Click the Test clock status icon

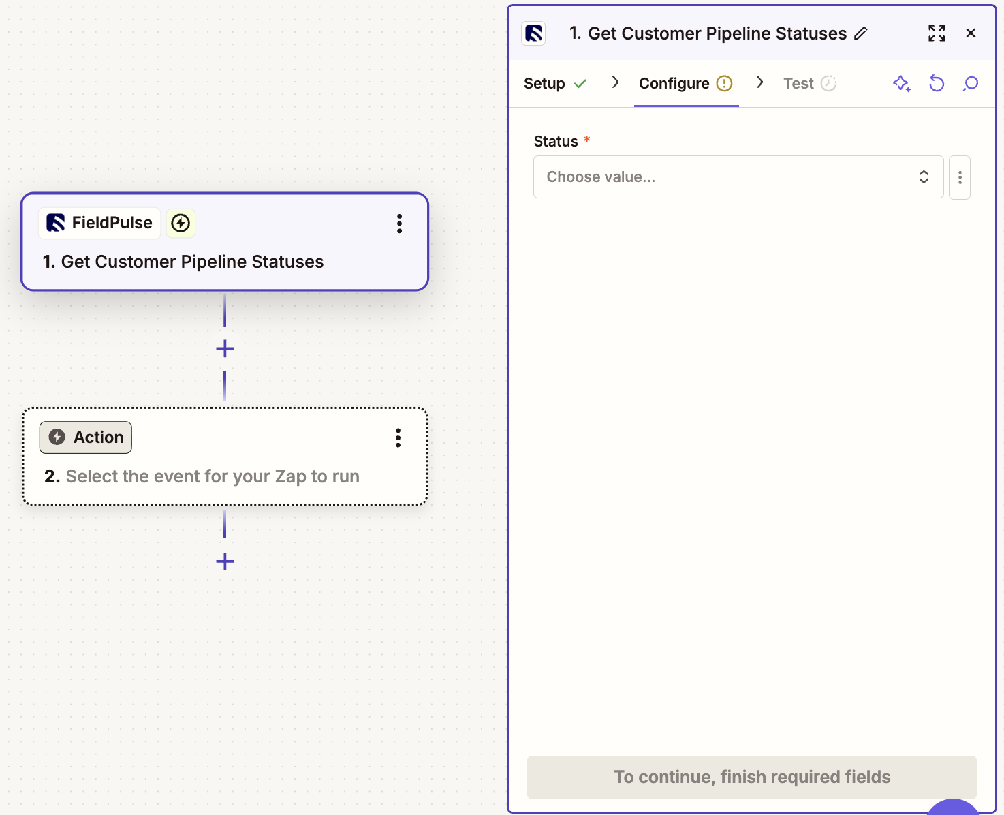[x=828, y=83]
